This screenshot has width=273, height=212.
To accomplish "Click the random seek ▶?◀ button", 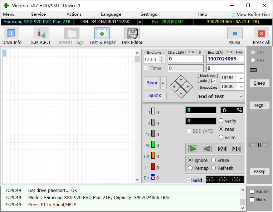I will 222,149.
